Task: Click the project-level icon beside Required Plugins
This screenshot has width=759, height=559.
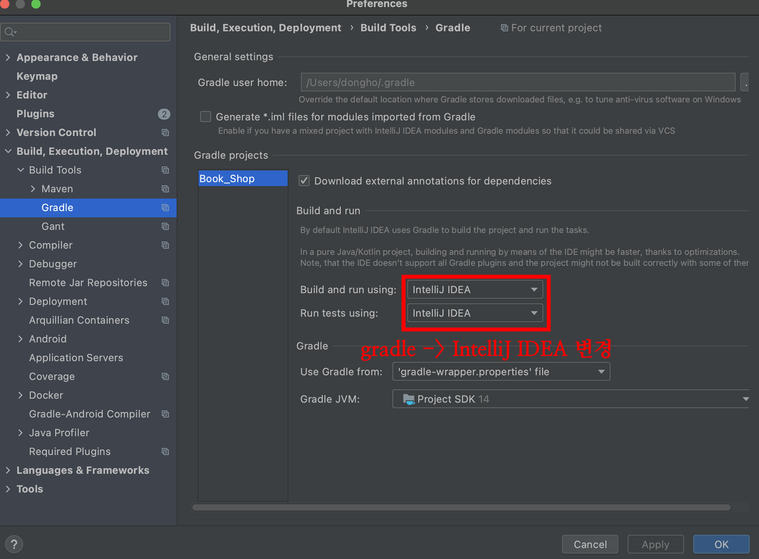Action: 165,452
